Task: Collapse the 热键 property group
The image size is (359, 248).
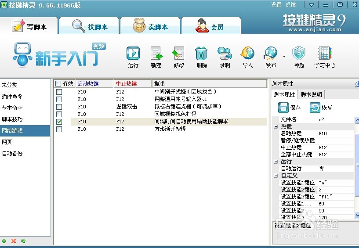Action: (276, 126)
